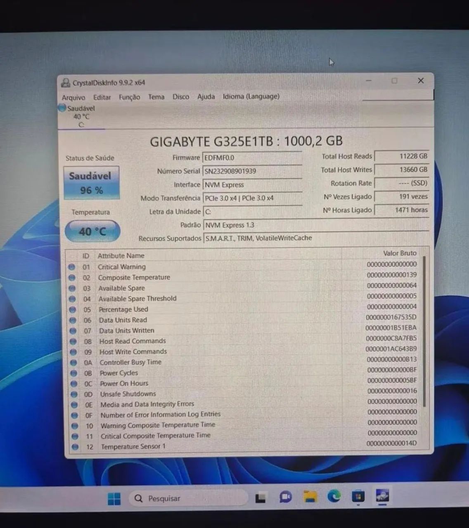Click the Total Host Writes value 13660 GB
The image size is (469, 528).
(x=402, y=170)
